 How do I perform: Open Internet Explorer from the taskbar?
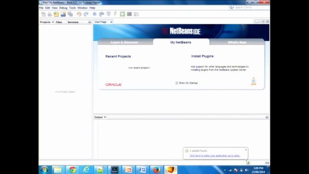coord(86,170)
